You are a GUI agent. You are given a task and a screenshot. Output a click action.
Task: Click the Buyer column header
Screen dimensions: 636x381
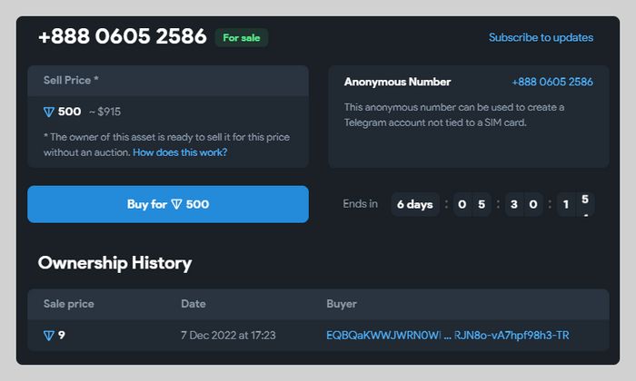tap(342, 304)
